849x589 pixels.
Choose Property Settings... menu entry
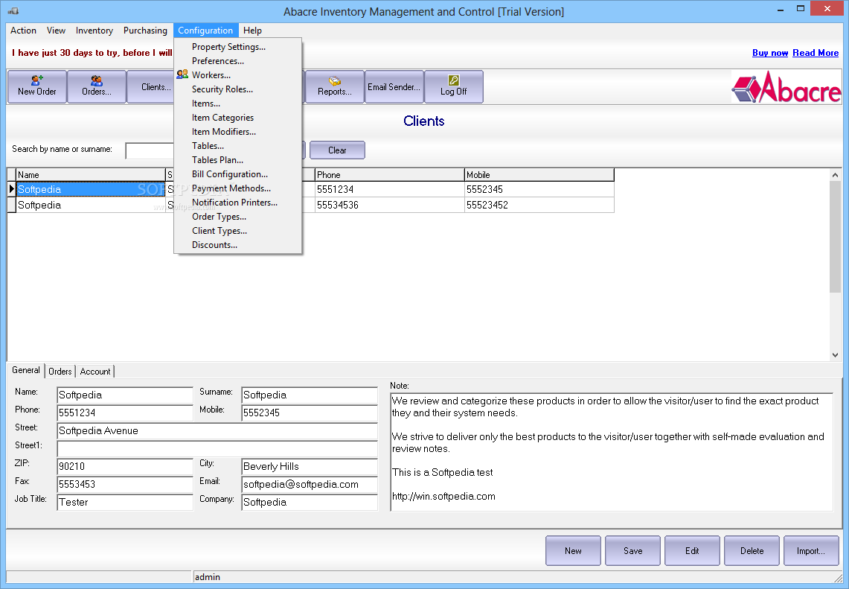[237, 47]
